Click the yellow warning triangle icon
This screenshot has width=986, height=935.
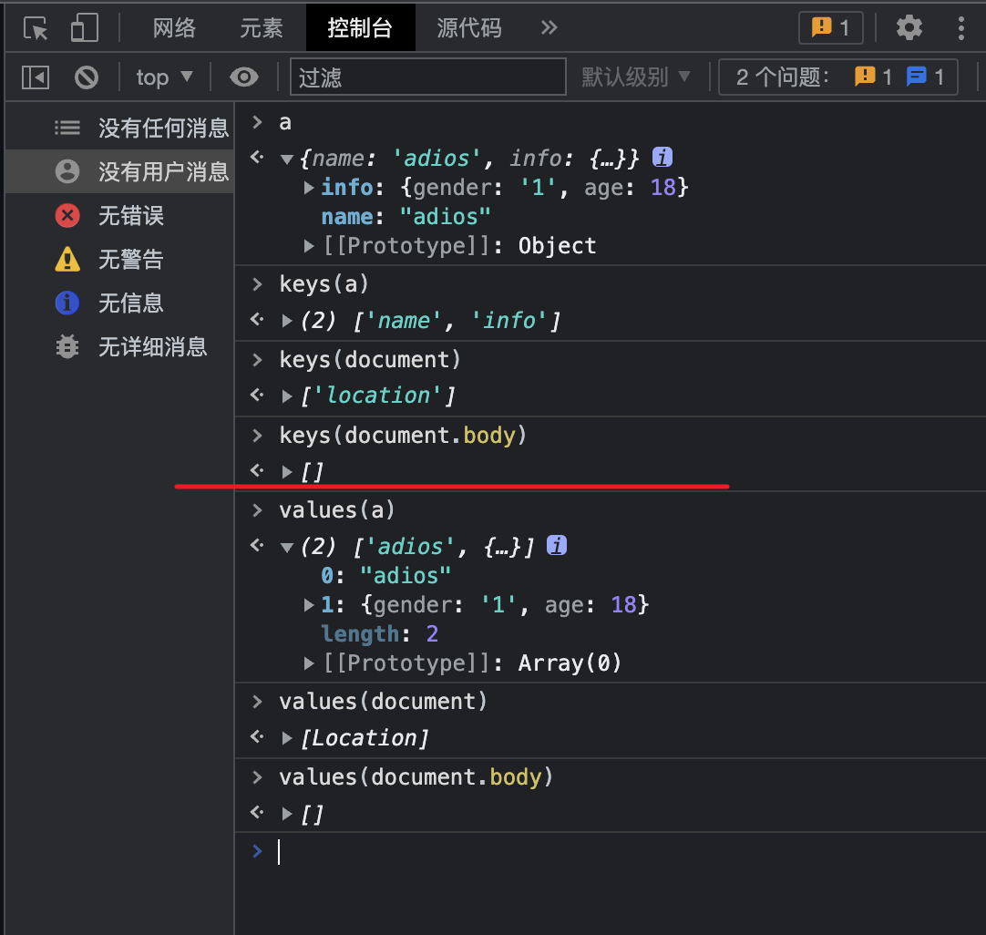coord(67,259)
